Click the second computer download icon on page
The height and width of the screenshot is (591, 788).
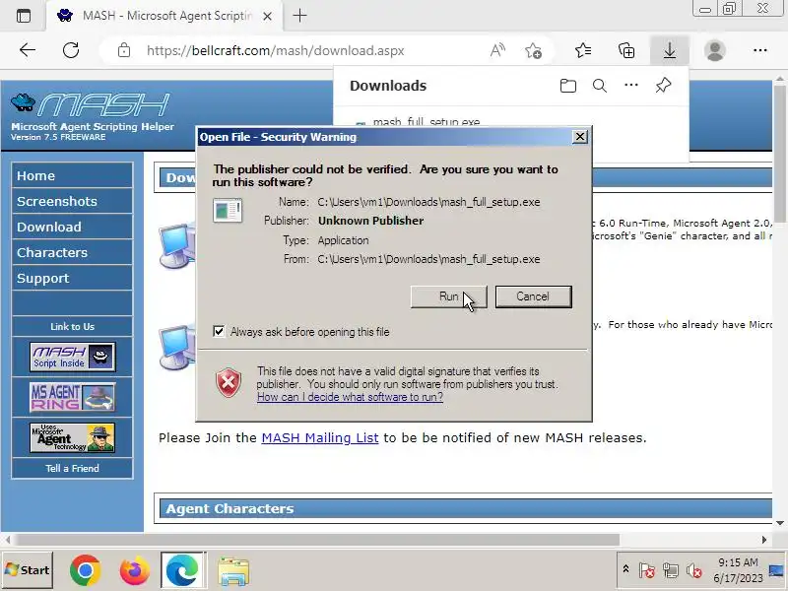[177, 347]
